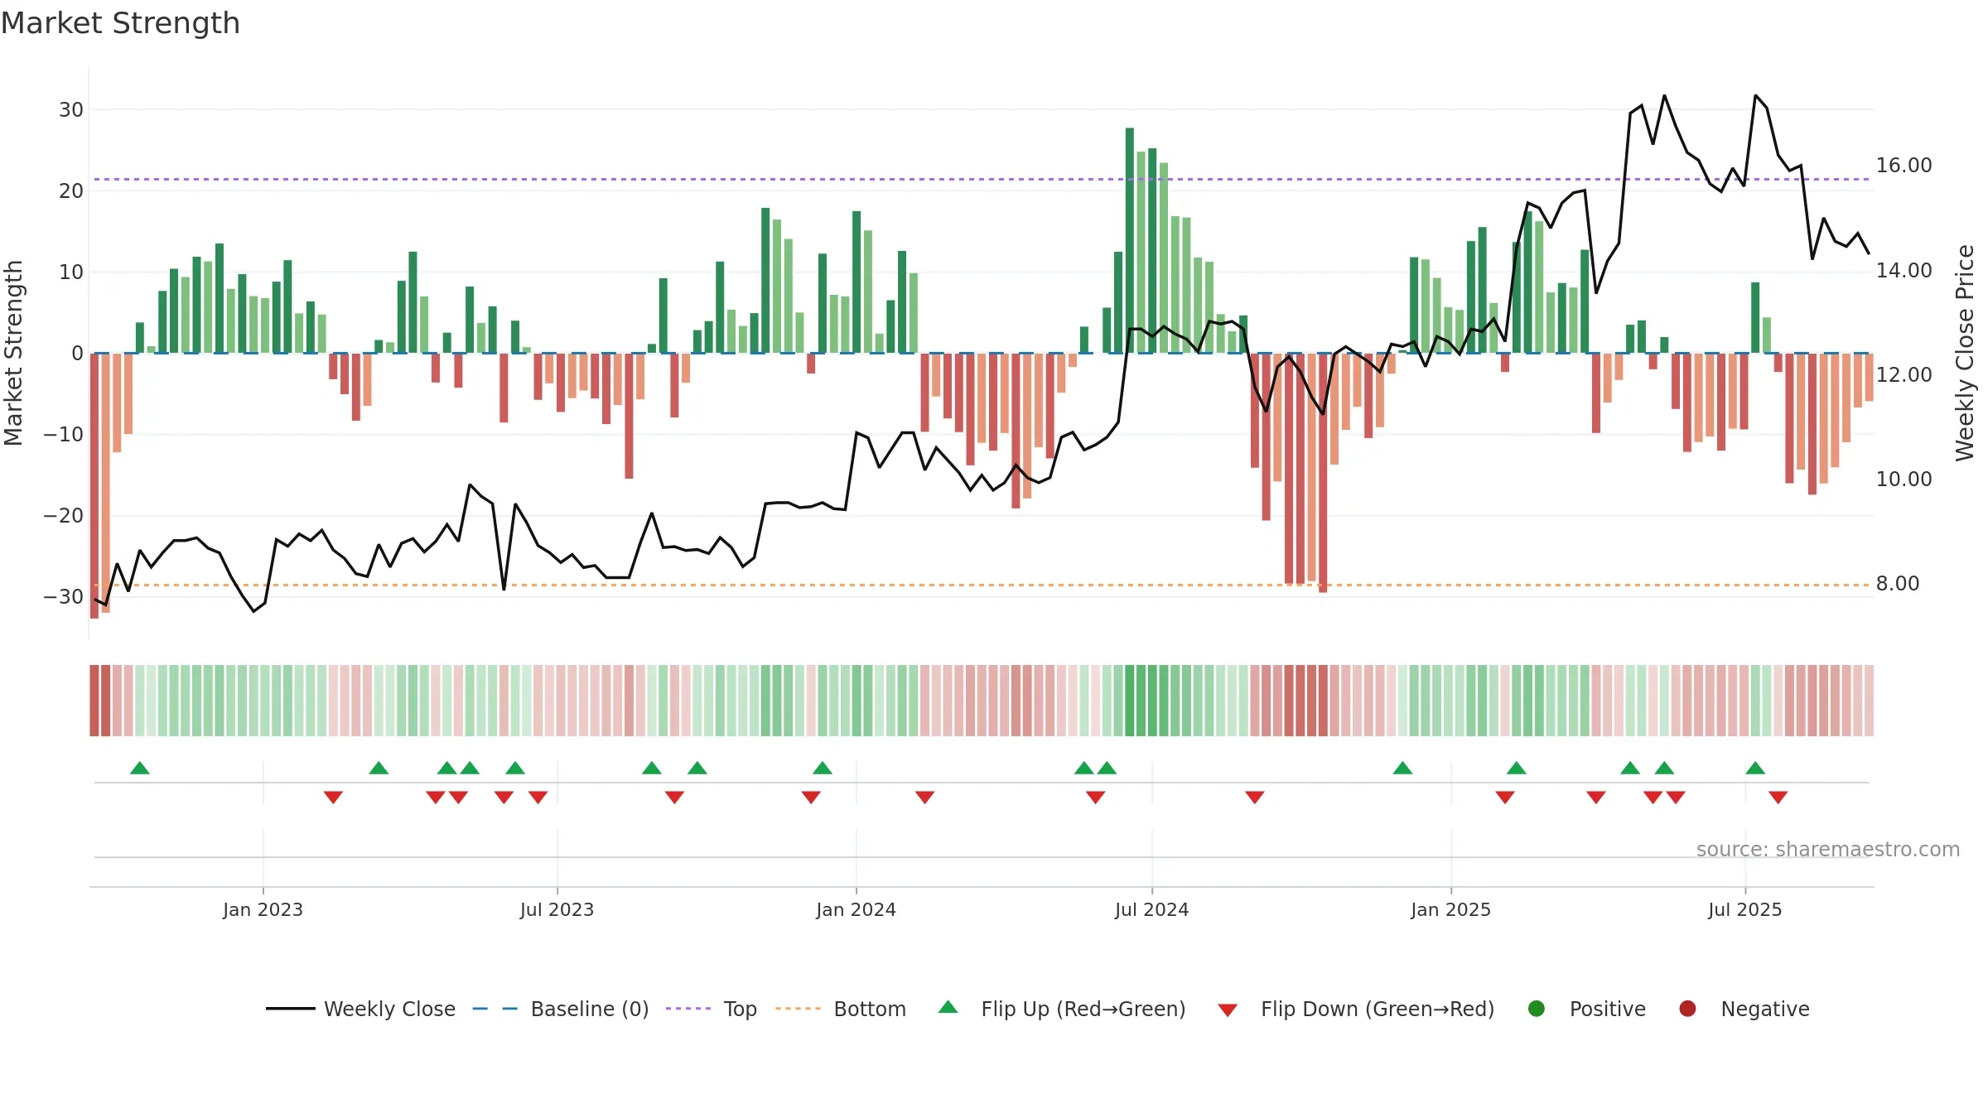Click the Jan 2024 x-axis label
The image size is (1988, 1118).
pos(856,909)
